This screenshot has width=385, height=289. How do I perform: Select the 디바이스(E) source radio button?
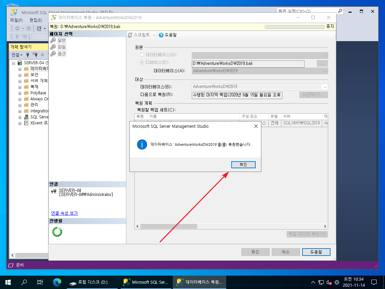(x=142, y=63)
